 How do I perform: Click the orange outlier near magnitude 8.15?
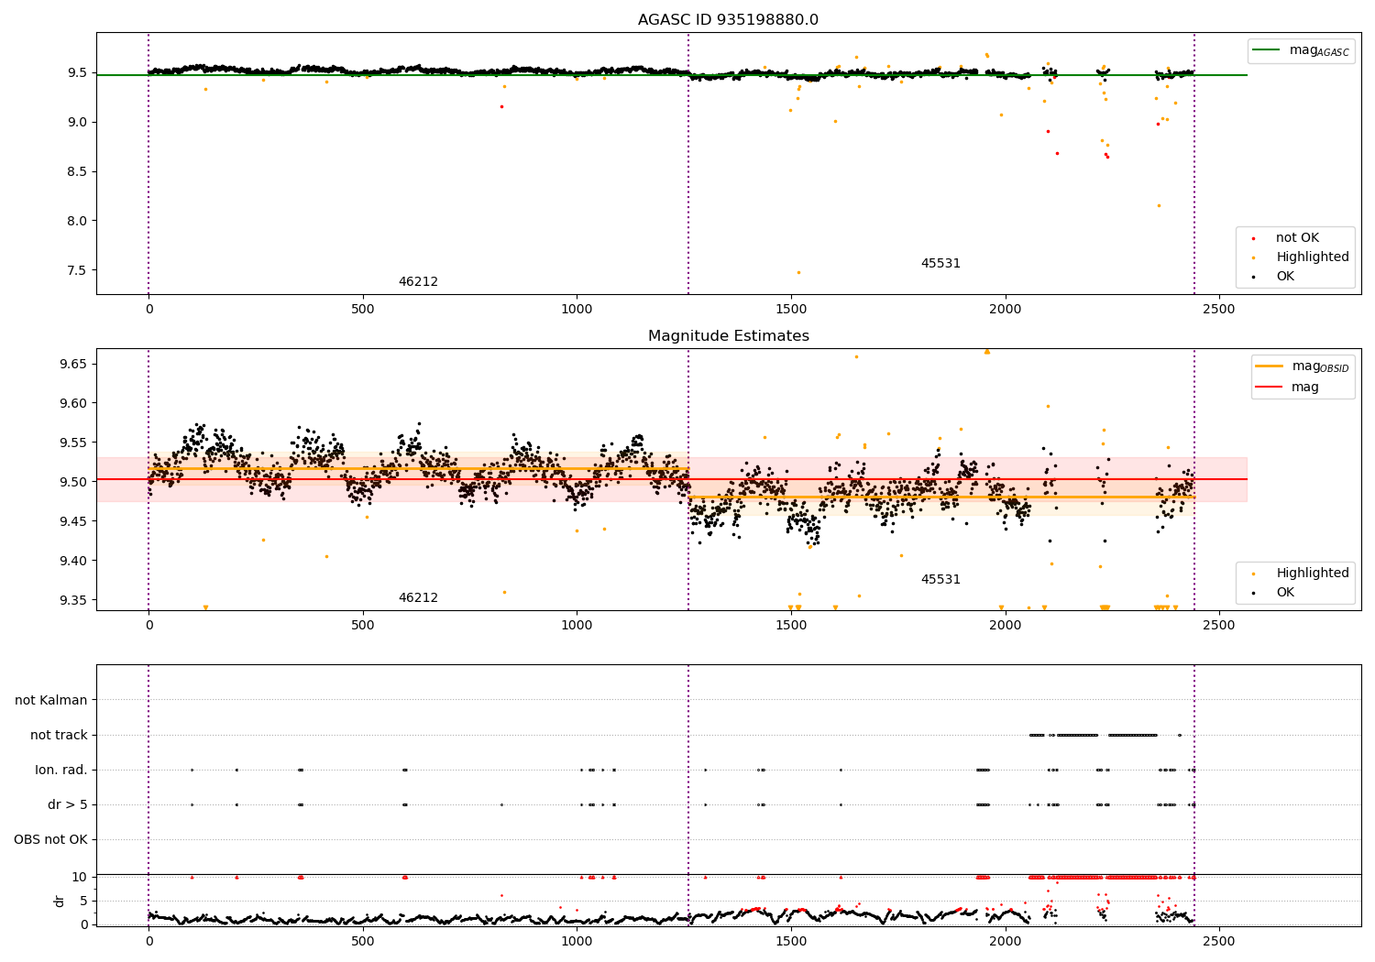1159,205
